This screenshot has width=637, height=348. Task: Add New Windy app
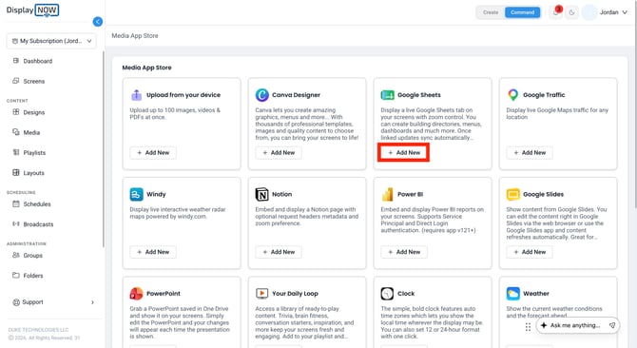point(153,252)
